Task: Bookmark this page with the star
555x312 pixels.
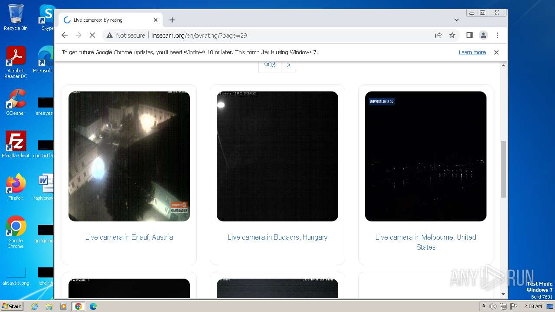Action: (x=452, y=35)
